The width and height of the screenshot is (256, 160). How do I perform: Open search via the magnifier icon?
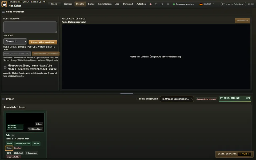click(x=168, y=4)
